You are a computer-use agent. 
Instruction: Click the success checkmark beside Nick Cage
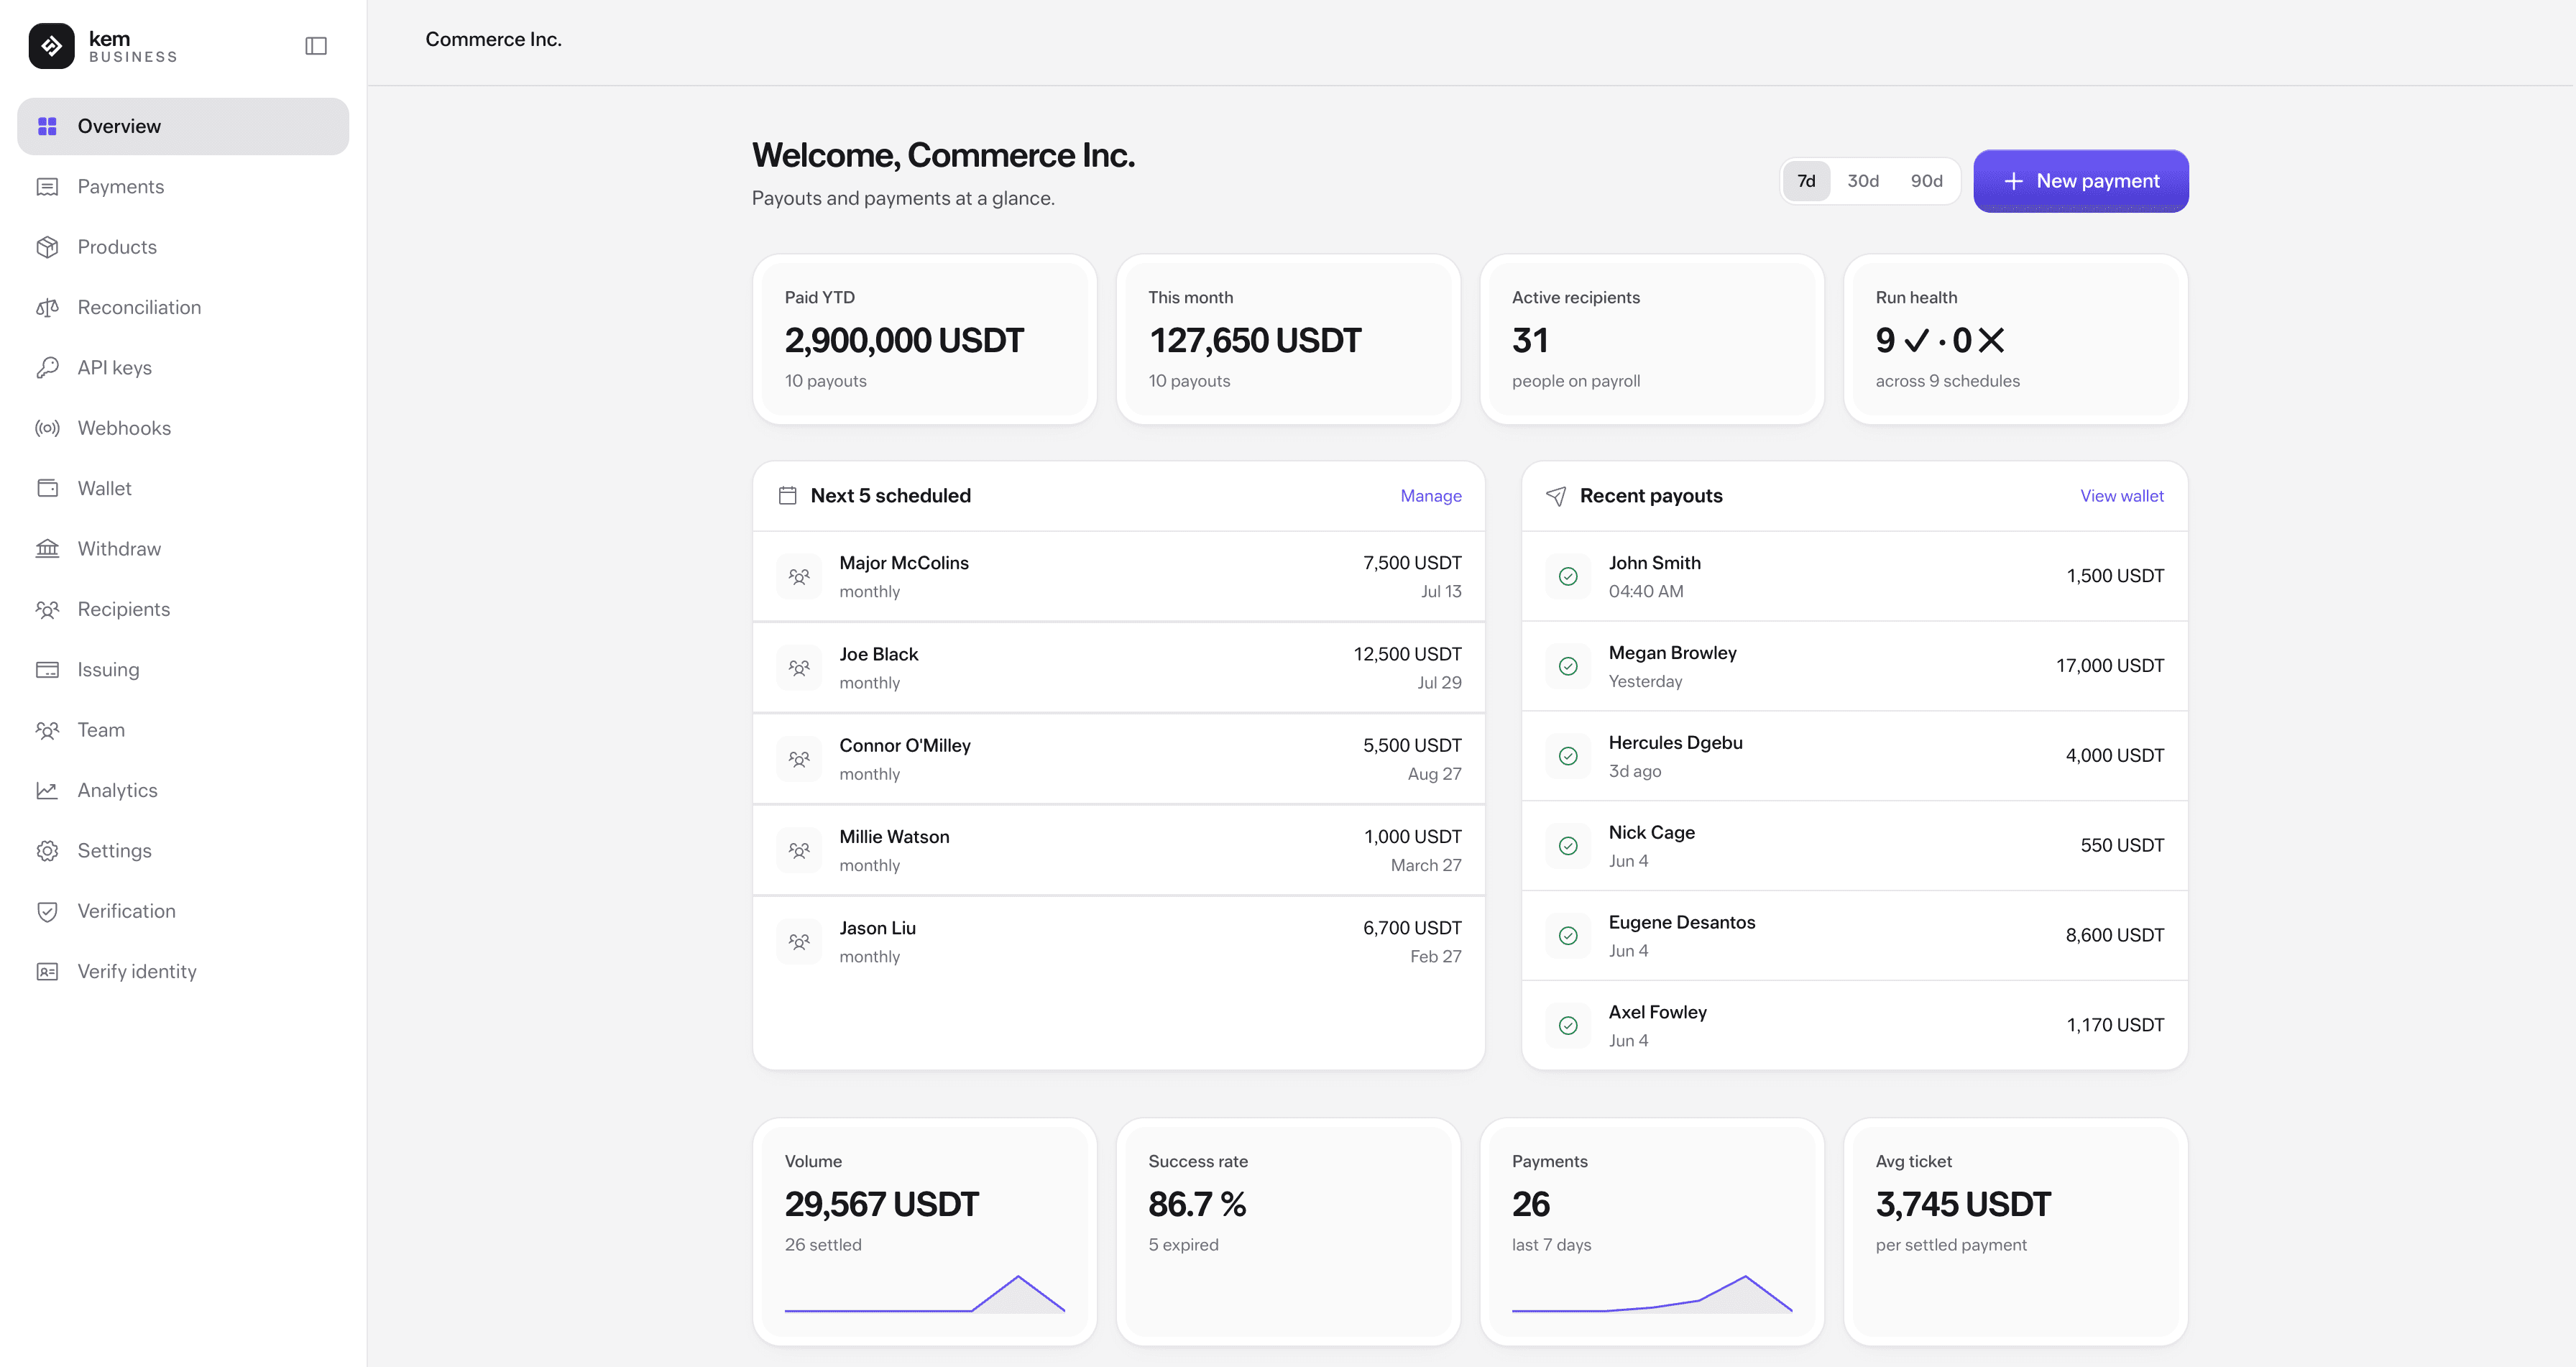click(x=1568, y=846)
